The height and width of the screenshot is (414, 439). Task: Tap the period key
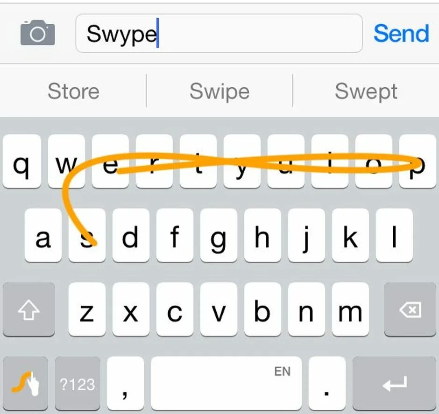327,383
